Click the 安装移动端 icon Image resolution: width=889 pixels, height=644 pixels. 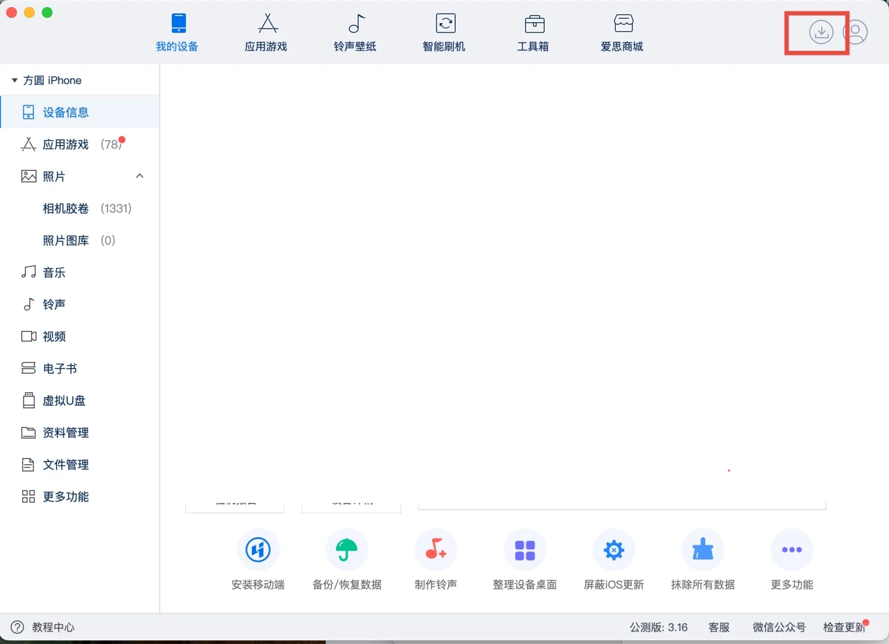coord(258,550)
